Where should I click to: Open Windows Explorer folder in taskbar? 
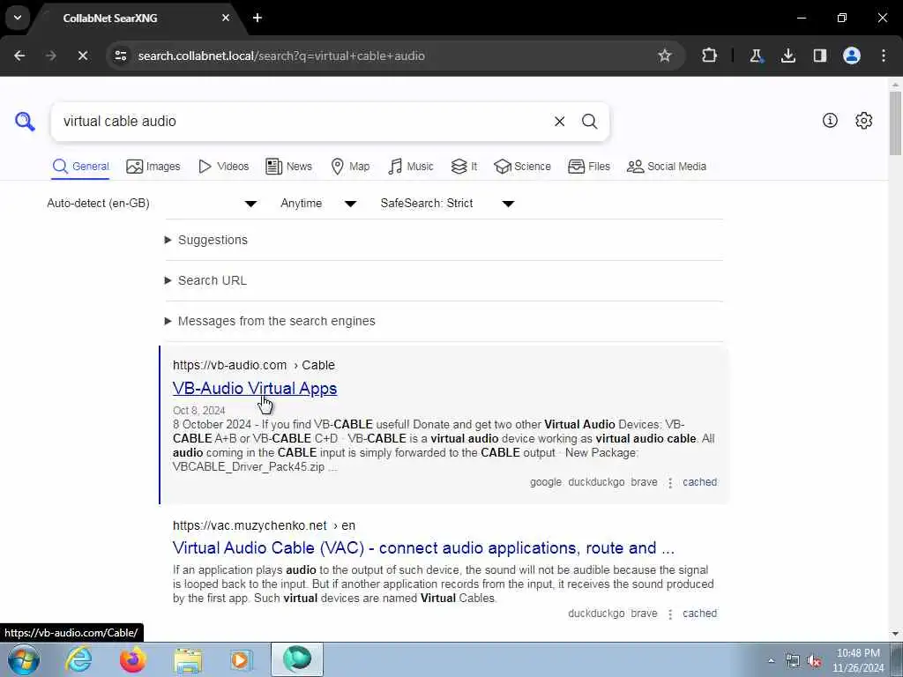click(x=188, y=660)
